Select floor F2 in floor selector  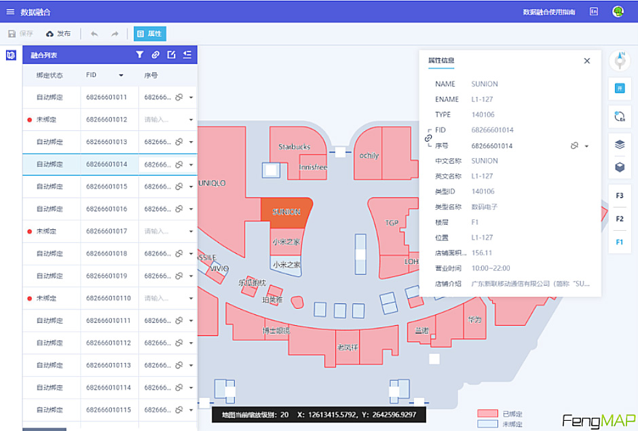coord(619,219)
